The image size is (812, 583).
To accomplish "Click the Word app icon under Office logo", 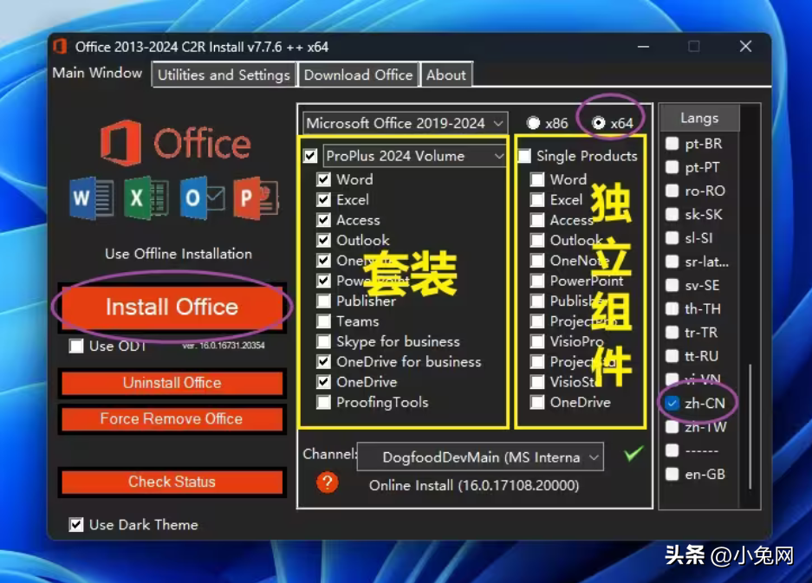I will tap(91, 198).
